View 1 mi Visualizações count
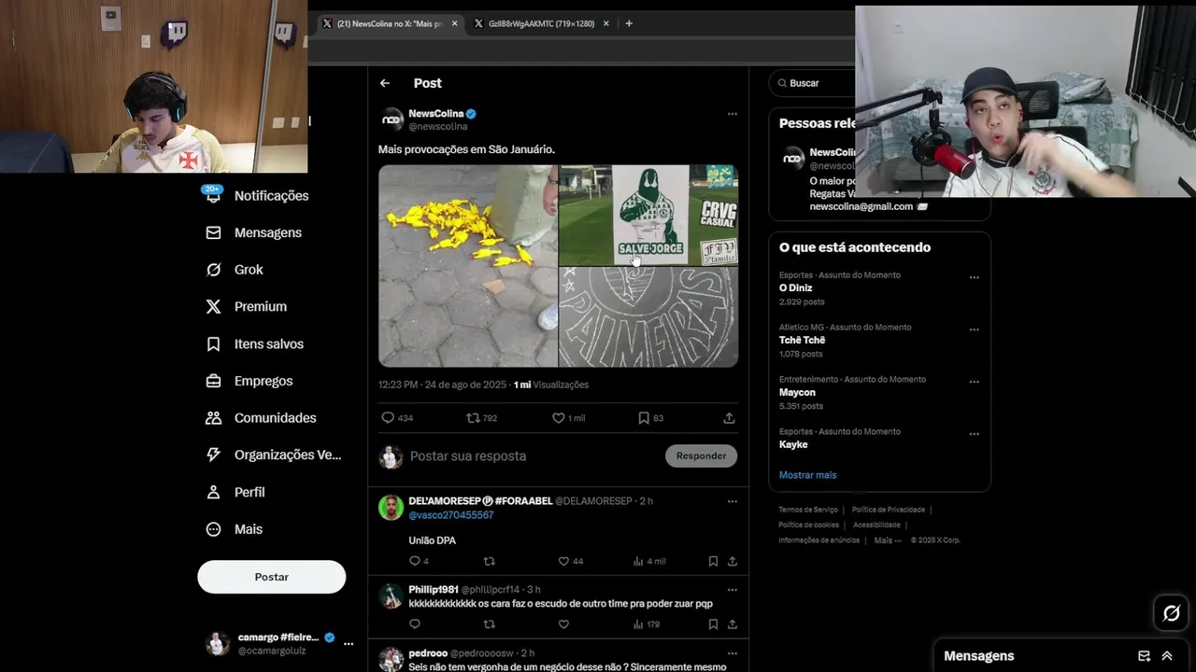Screen dimensions: 1196x672 coord(551,385)
